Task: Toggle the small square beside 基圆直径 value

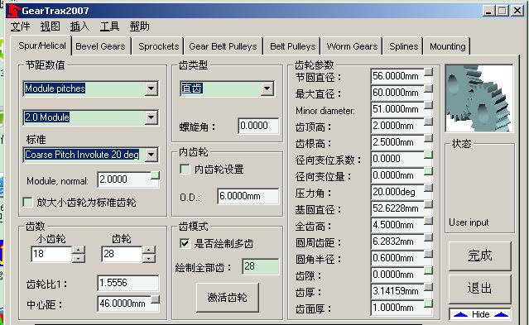Action: click(429, 204)
